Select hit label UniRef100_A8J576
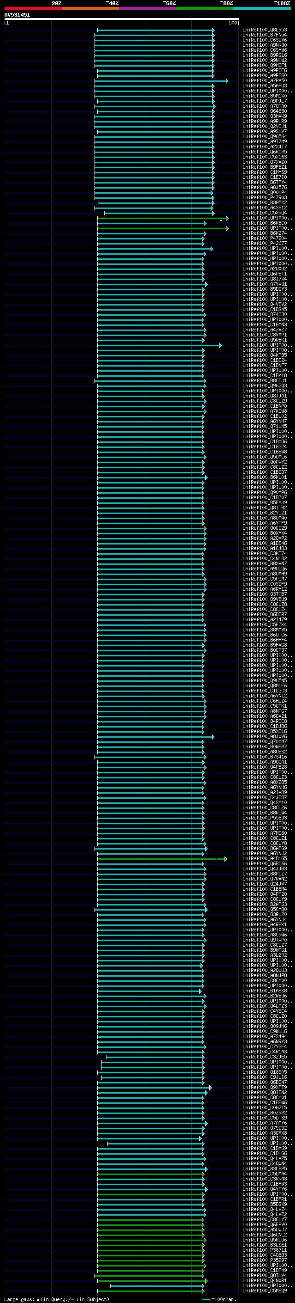Image resolution: width=295 pixels, height=1303 pixels. [x=265, y=188]
